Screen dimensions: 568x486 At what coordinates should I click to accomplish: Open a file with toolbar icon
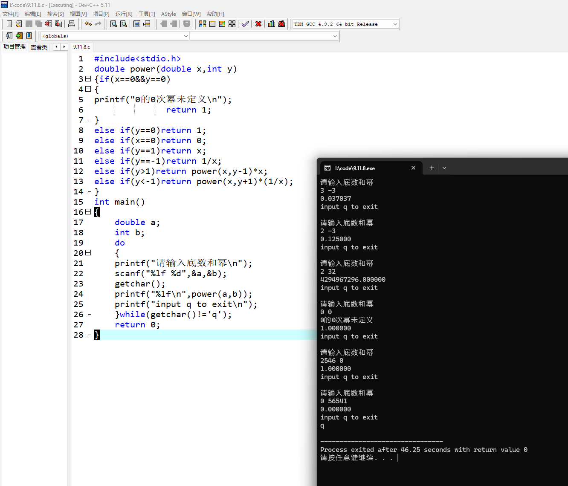click(x=19, y=24)
